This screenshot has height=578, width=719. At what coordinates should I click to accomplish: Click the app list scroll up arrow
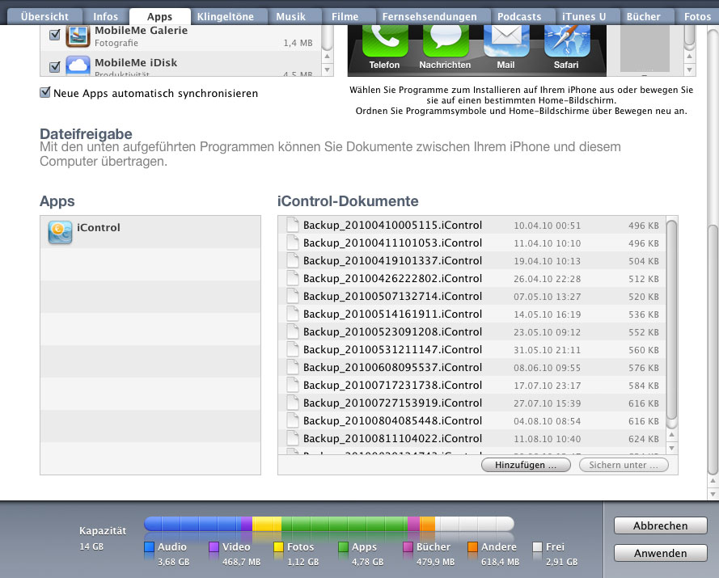point(327,57)
